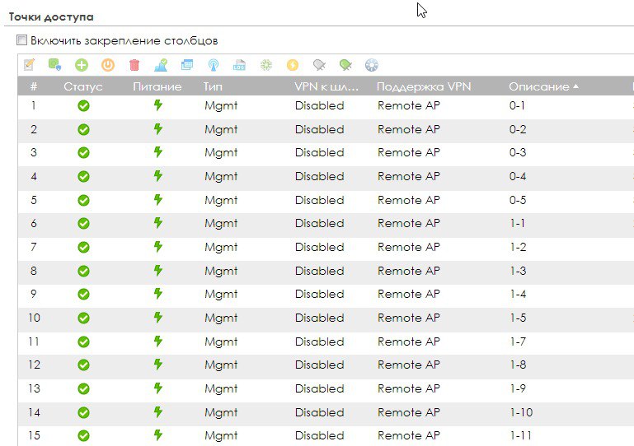Click the power bolt icon in row 6
This screenshot has height=446, width=634.
(x=158, y=223)
